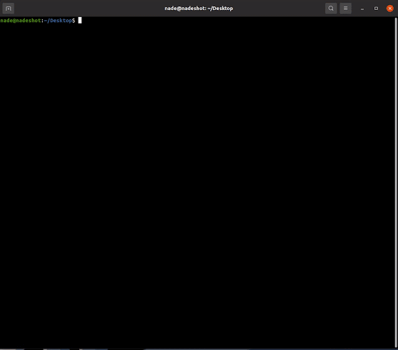Click the green username 'nade' in the prompt
The height and width of the screenshot is (350, 398).
tap(7, 21)
